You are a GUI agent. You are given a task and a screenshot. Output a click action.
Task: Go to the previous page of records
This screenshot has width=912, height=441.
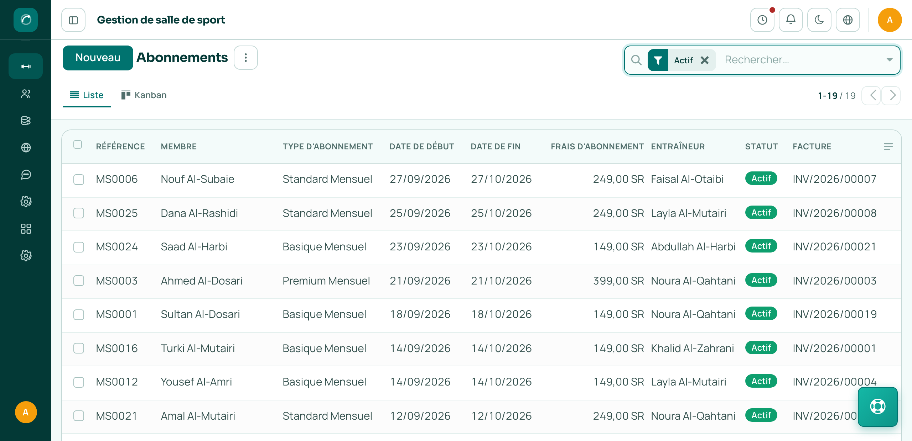[x=871, y=95]
